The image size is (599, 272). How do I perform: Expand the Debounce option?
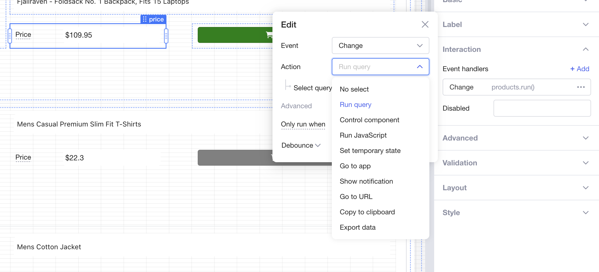click(301, 145)
